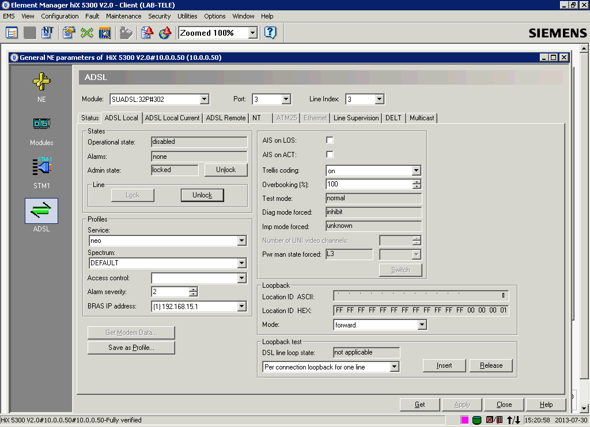590x427 pixels.
Task: Click the grayed-out hand card toolbar icon
Action: click(126, 33)
